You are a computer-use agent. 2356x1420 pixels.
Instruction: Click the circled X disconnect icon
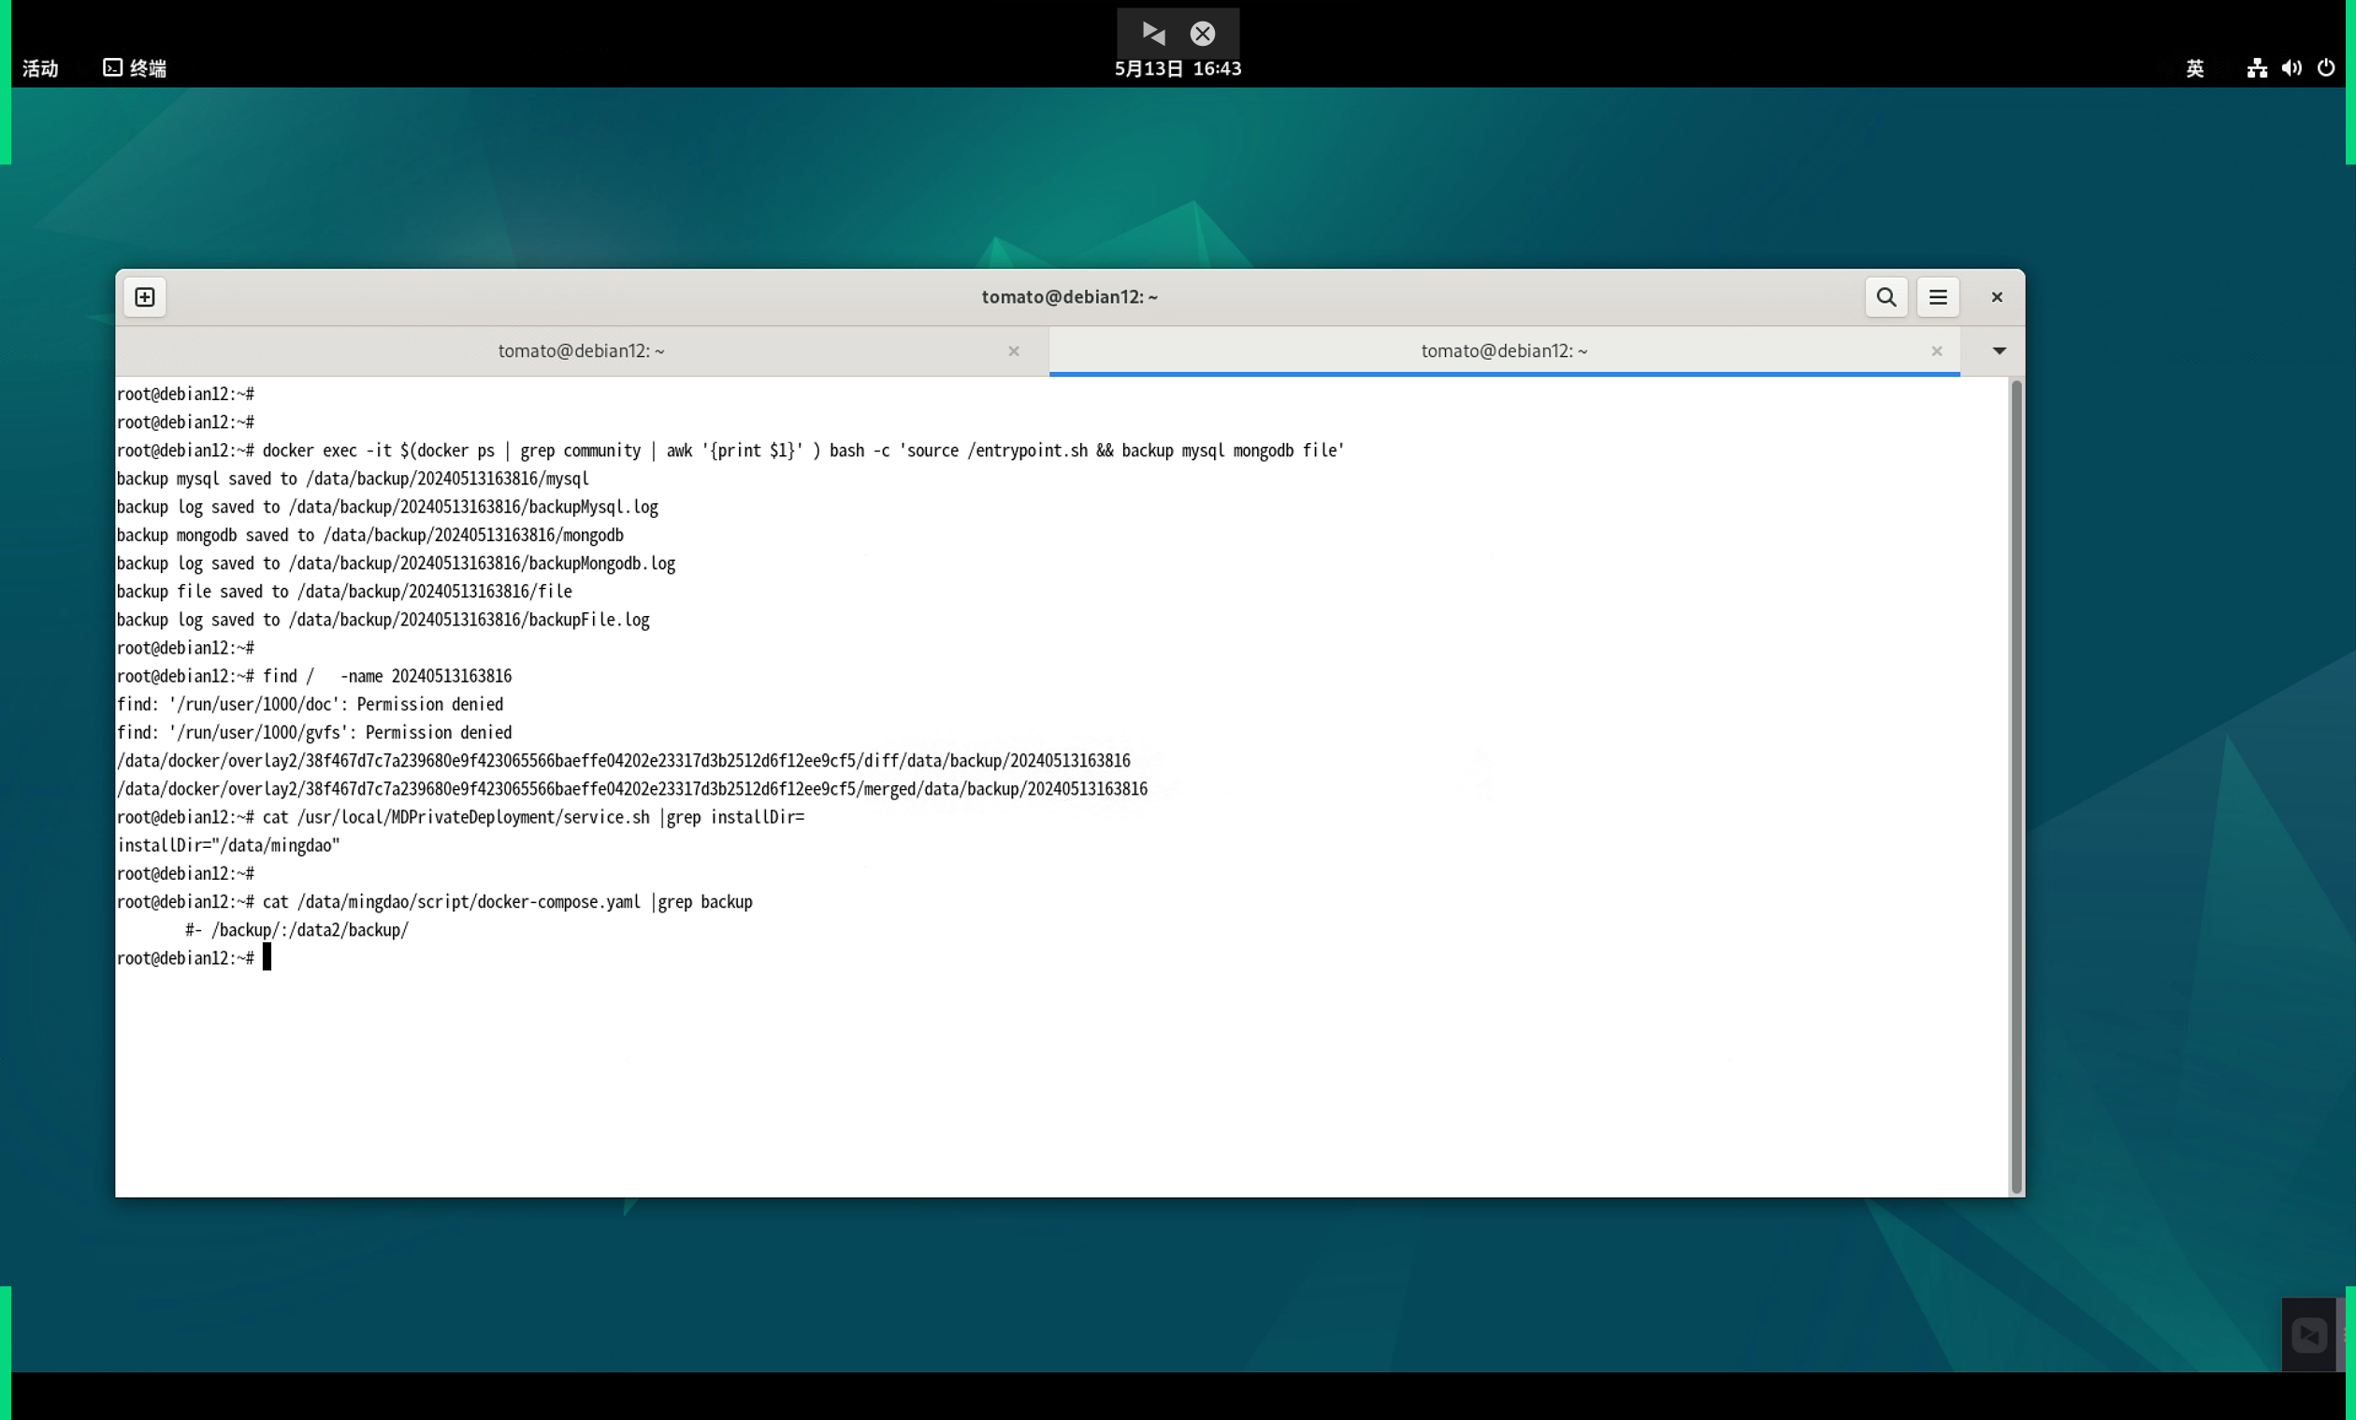click(x=1202, y=34)
